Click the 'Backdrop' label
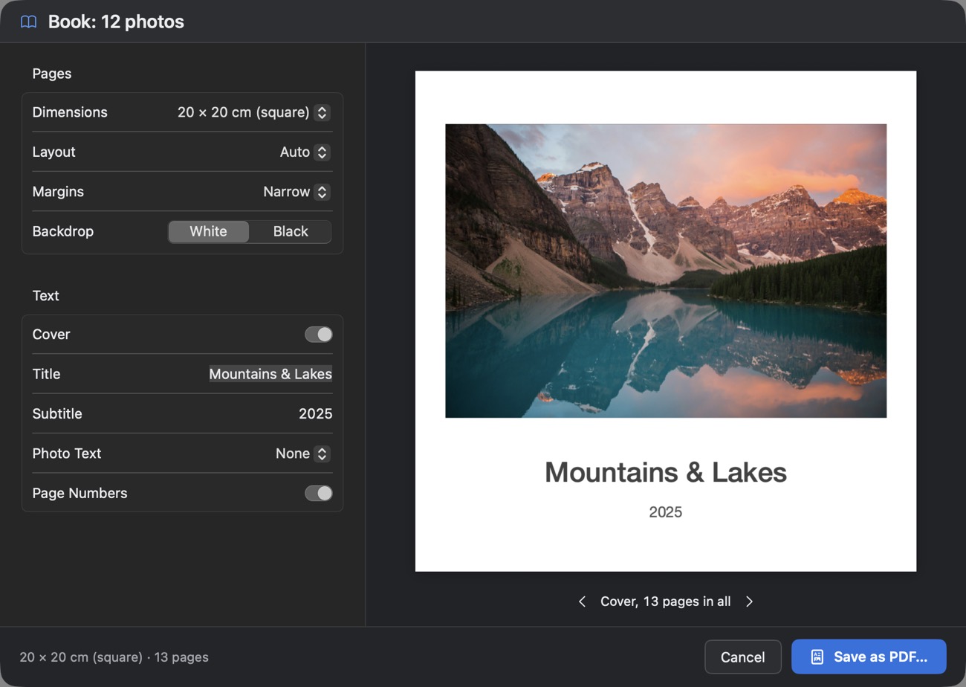966x687 pixels. tap(63, 231)
